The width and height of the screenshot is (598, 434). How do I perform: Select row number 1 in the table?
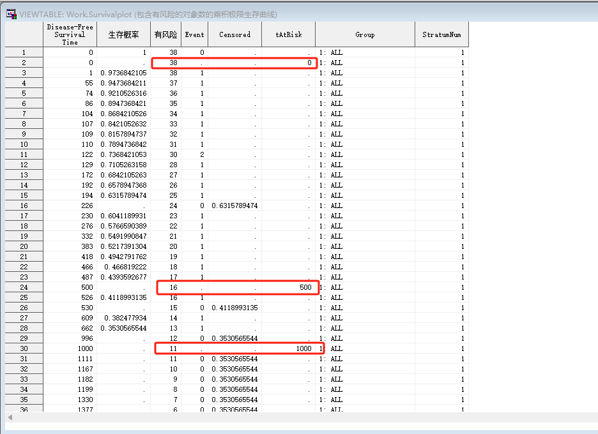(x=23, y=52)
